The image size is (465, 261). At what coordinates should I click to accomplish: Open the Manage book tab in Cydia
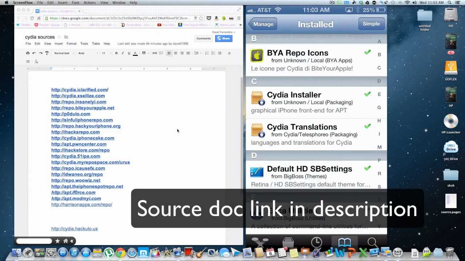coord(344,242)
